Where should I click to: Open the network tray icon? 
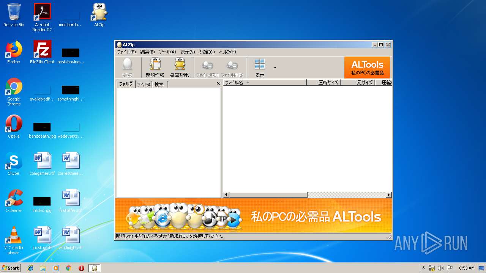432,268
